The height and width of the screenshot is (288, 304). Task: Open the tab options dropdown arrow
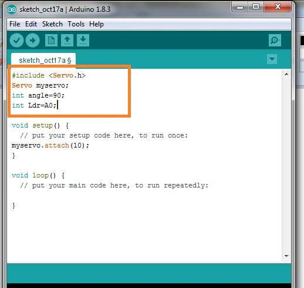(272, 59)
